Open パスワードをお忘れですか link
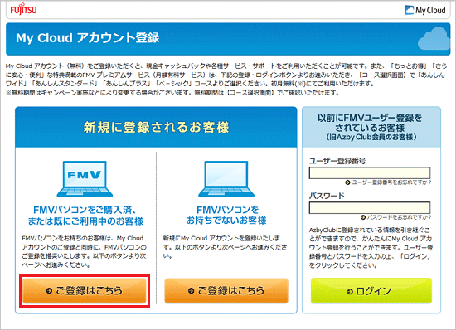Screen dimensions: 456x330 tap(395, 217)
